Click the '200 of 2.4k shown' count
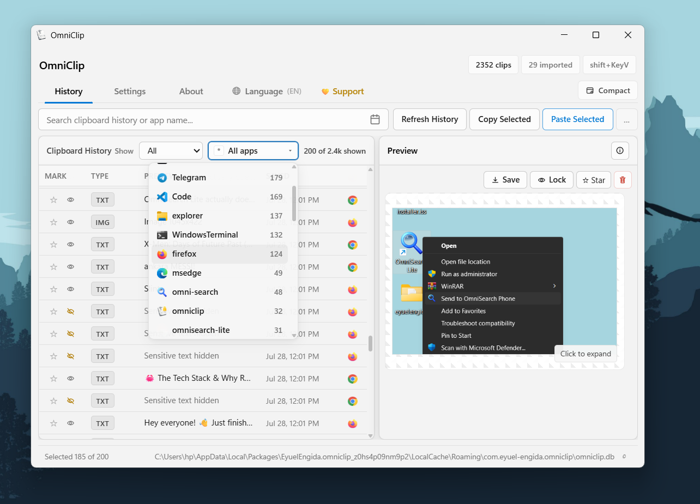700x504 pixels. (335, 151)
